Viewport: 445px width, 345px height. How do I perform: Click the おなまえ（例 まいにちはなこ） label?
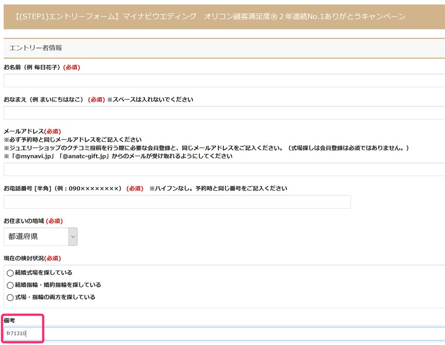click(43, 100)
